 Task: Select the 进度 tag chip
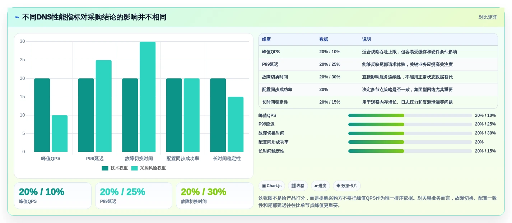[320, 186]
